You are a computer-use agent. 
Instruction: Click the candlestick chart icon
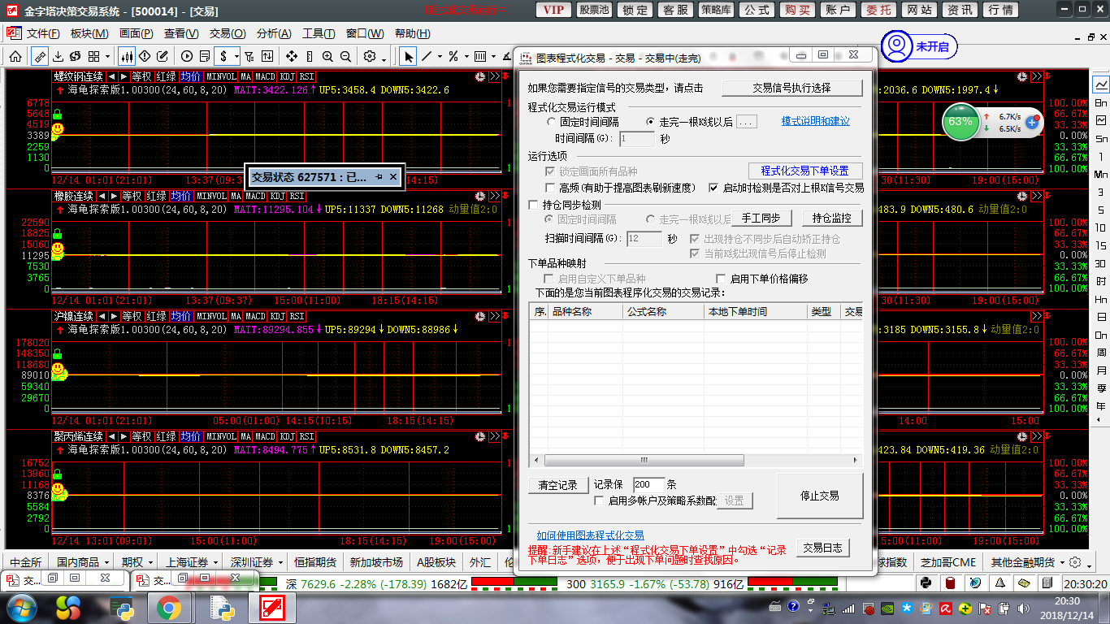(127, 56)
